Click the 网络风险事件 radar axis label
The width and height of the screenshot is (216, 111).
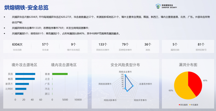pos(110,100)
